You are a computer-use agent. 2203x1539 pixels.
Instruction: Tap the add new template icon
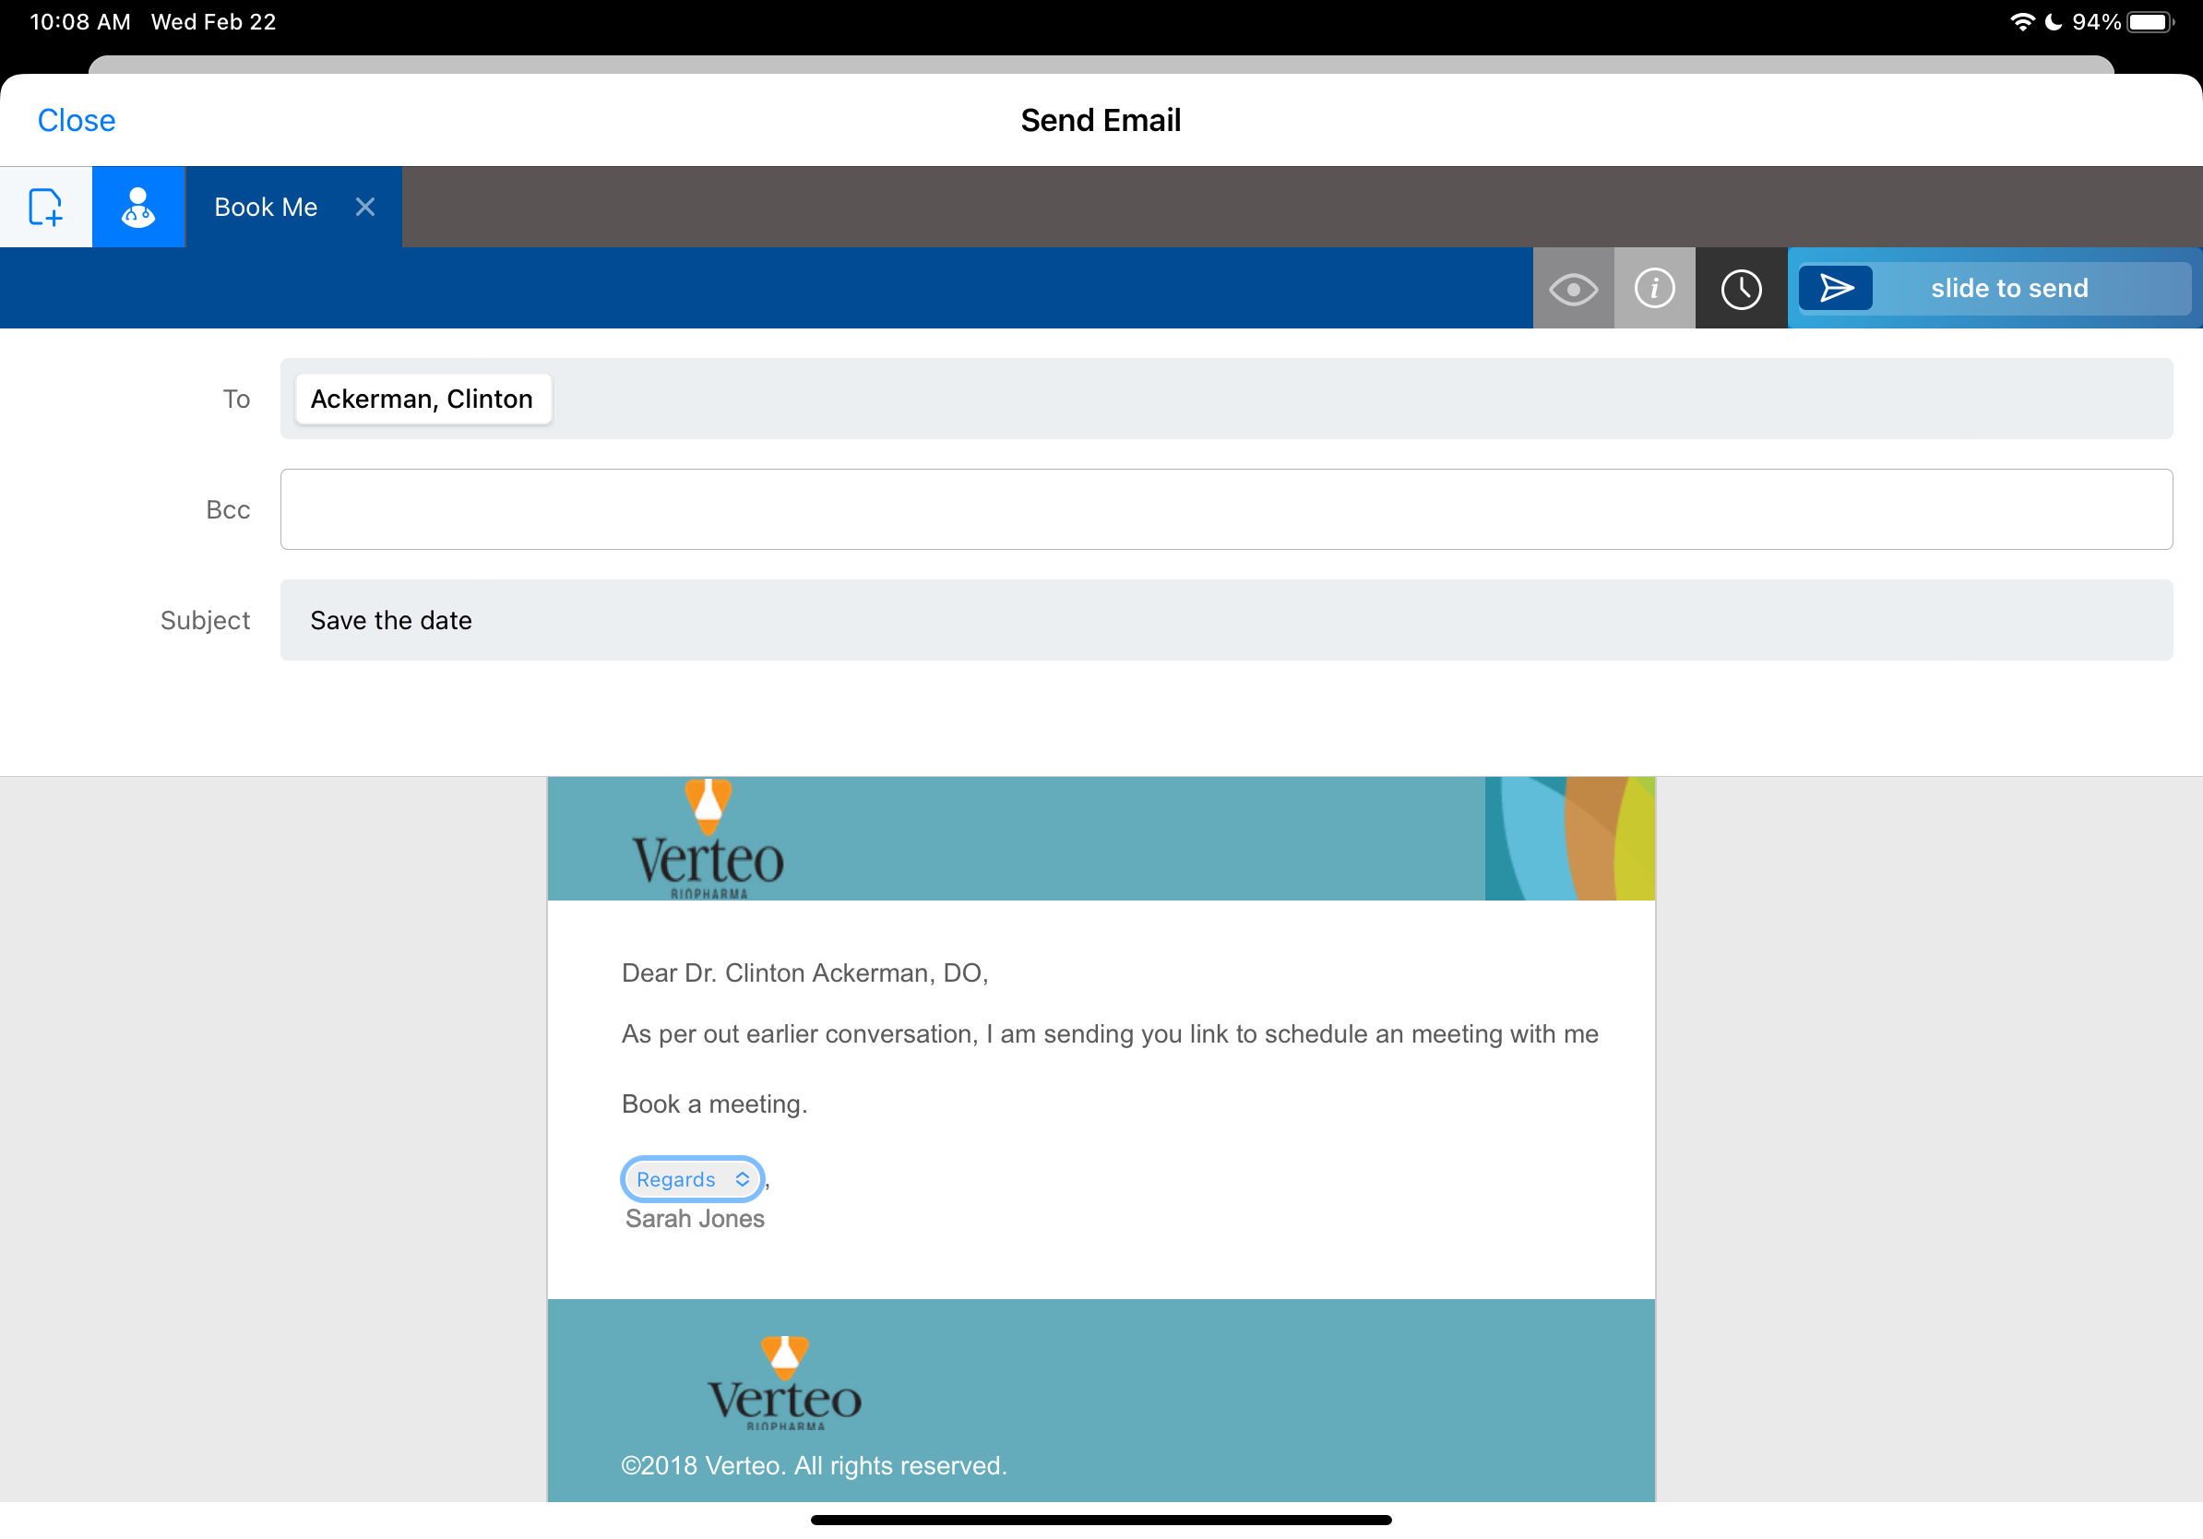tap(45, 208)
